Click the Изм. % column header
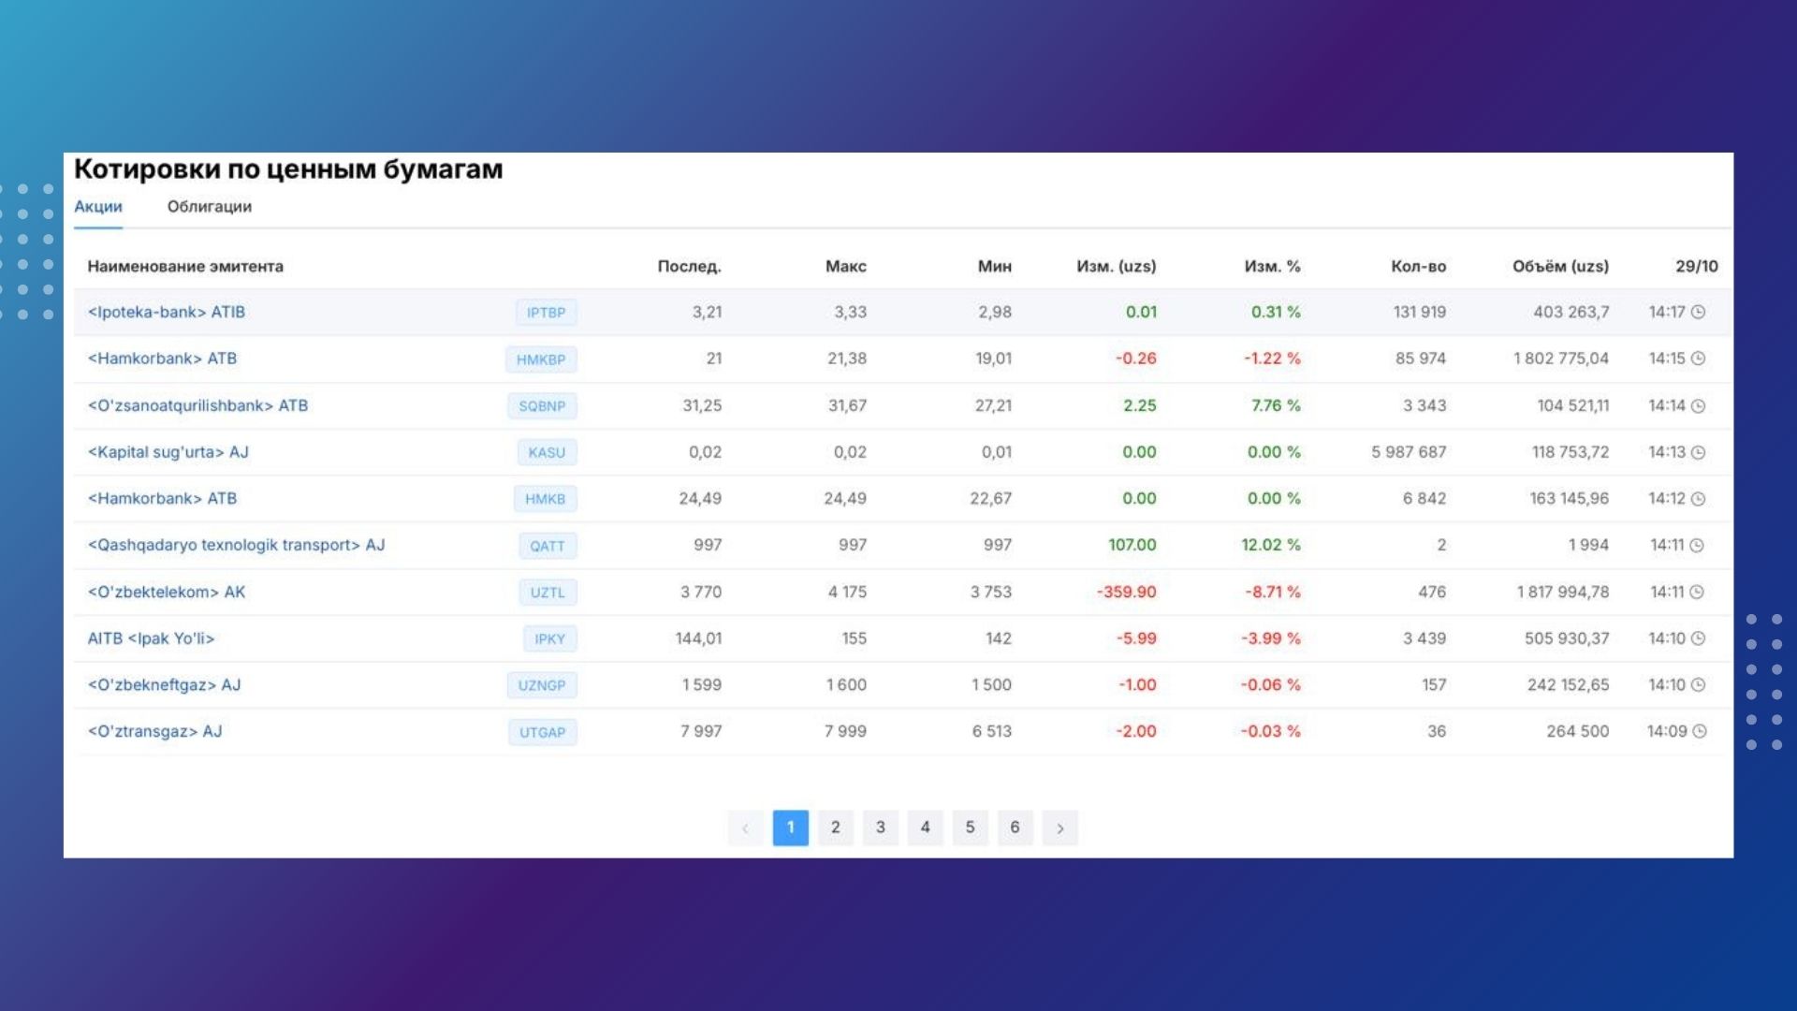This screenshot has width=1797, height=1011. click(x=1273, y=266)
